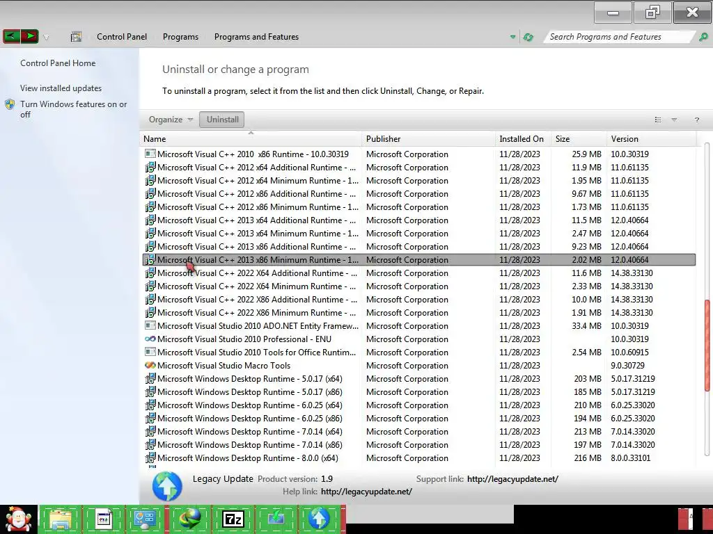Select Windows Desktop Runtime 6.0.25 (x86) row
The image size is (713, 534).
tap(418, 418)
